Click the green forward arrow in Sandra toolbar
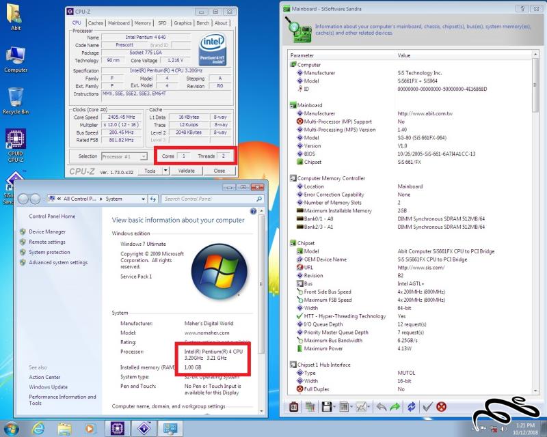The height and width of the screenshot is (437, 547). 395,407
